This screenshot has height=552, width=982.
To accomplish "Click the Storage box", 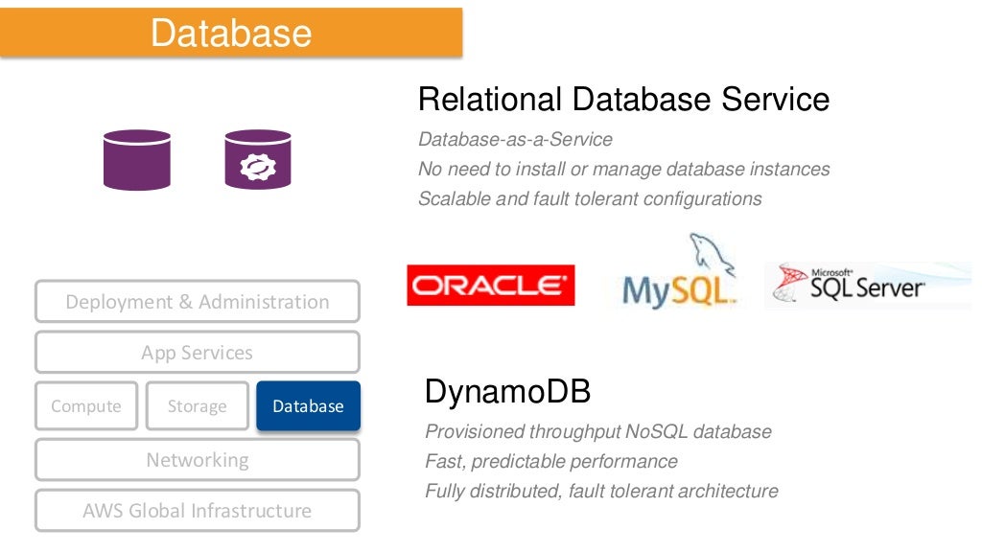I will tap(197, 406).
